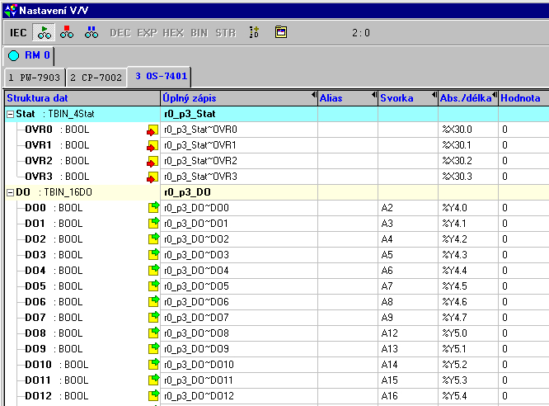The image size is (549, 406).
Task: Click terminal cell A2
Action: (408, 208)
